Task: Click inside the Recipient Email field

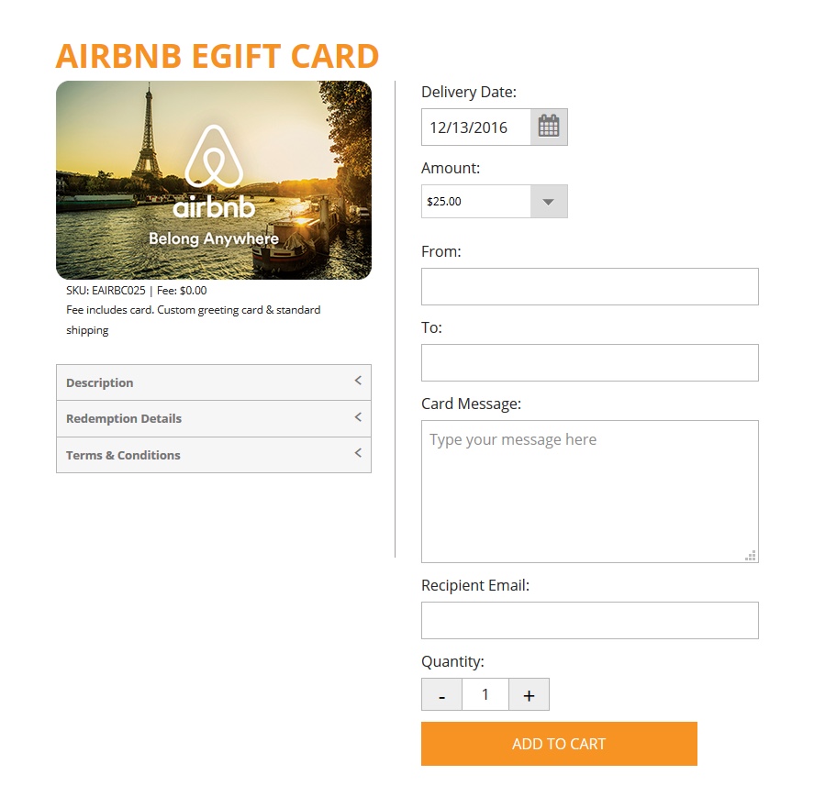Action: tap(589, 620)
